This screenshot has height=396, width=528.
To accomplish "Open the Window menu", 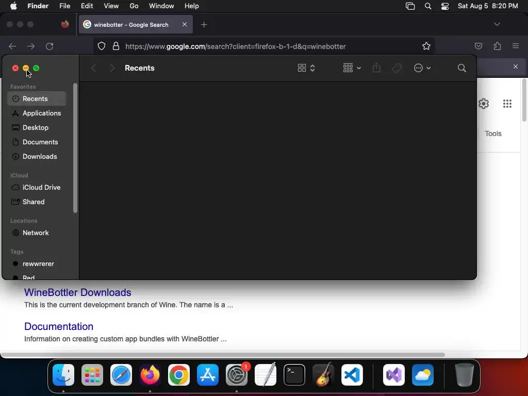I will coord(161,6).
